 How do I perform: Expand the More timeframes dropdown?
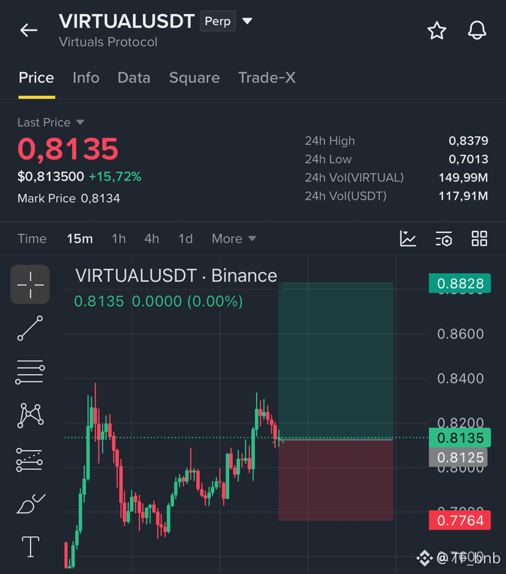(x=234, y=238)
